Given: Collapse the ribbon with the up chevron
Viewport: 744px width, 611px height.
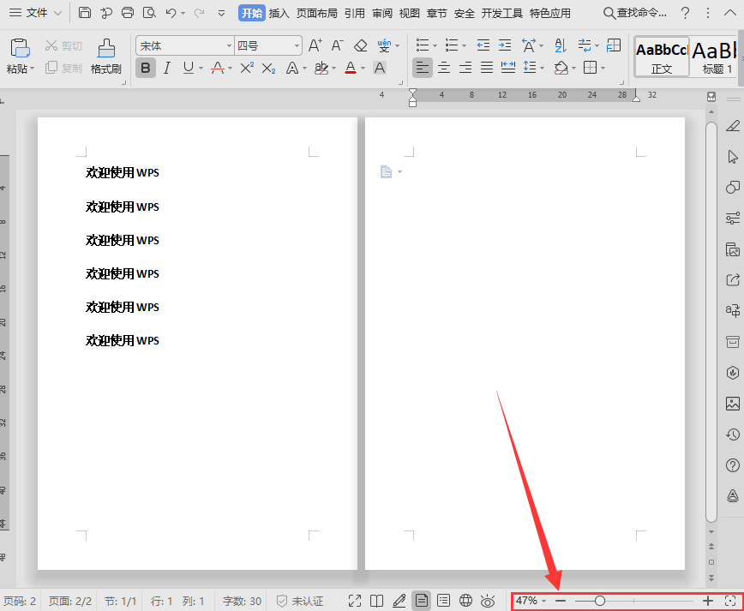Looking at the screenshot, I should (x=730, y=13).
